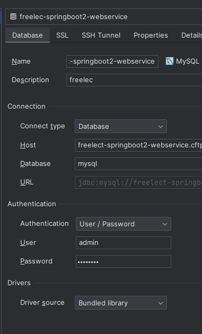Click the chevron arrow on Bundled library

click(161, 303)
